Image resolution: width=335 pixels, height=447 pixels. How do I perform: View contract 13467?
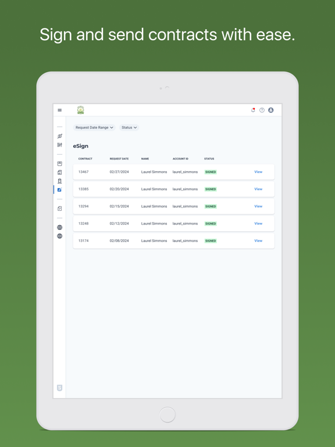tap(258, 172)
